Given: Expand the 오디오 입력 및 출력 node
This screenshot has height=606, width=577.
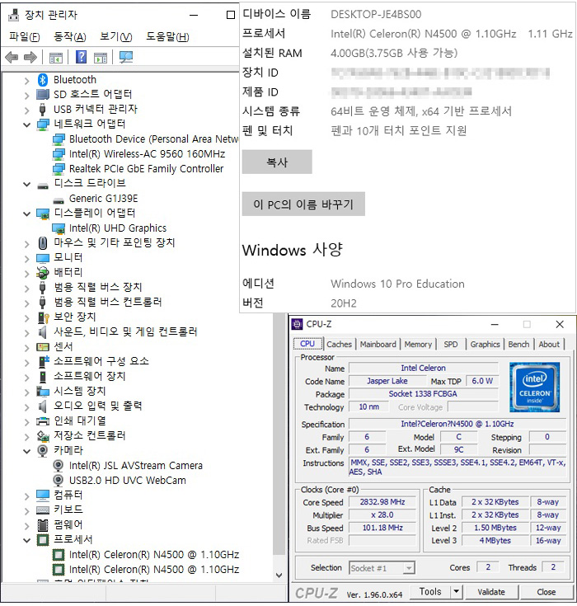Looking at the screenshot, I should pyautogui.click(x=26, y=406).
